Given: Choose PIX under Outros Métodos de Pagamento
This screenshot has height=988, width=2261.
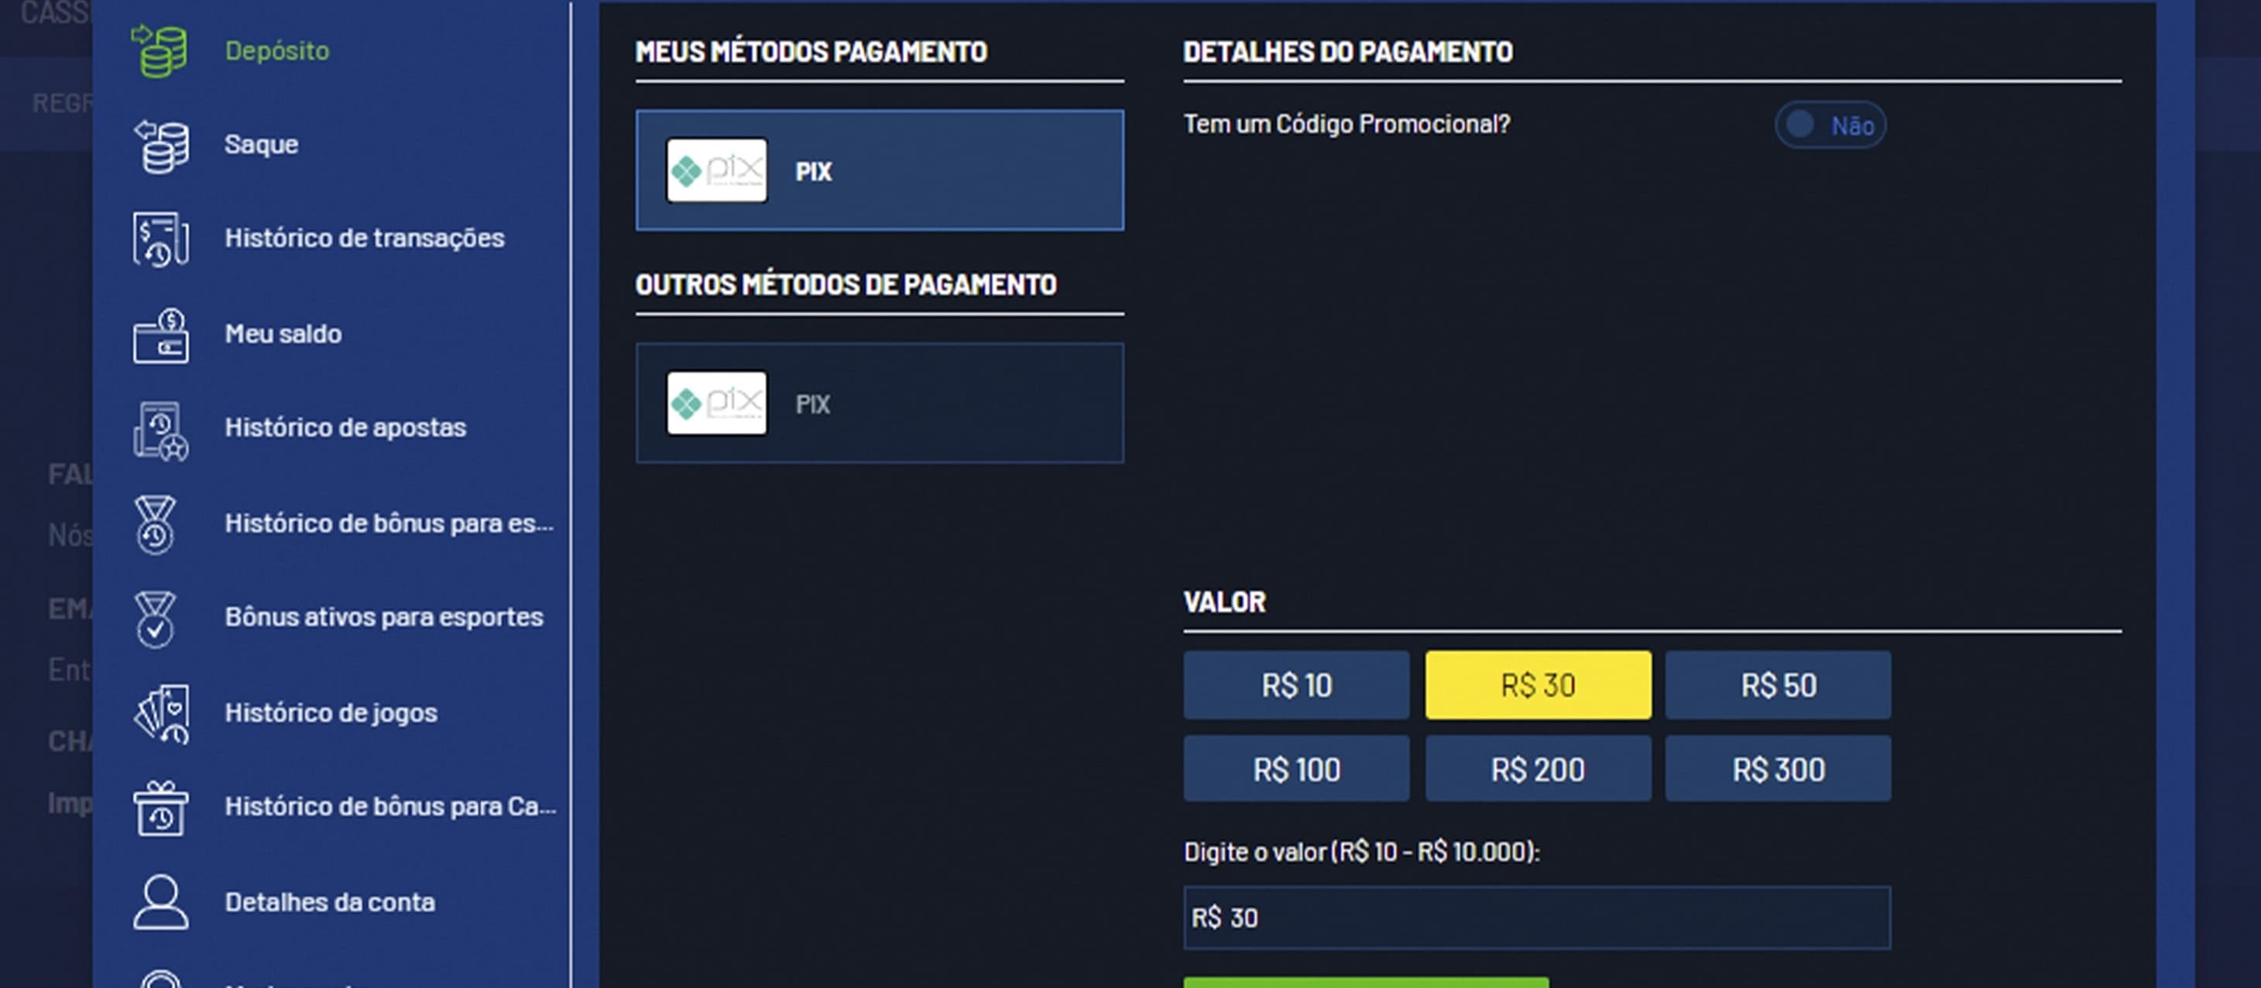Looking at the screenshot, I should 879,403.
